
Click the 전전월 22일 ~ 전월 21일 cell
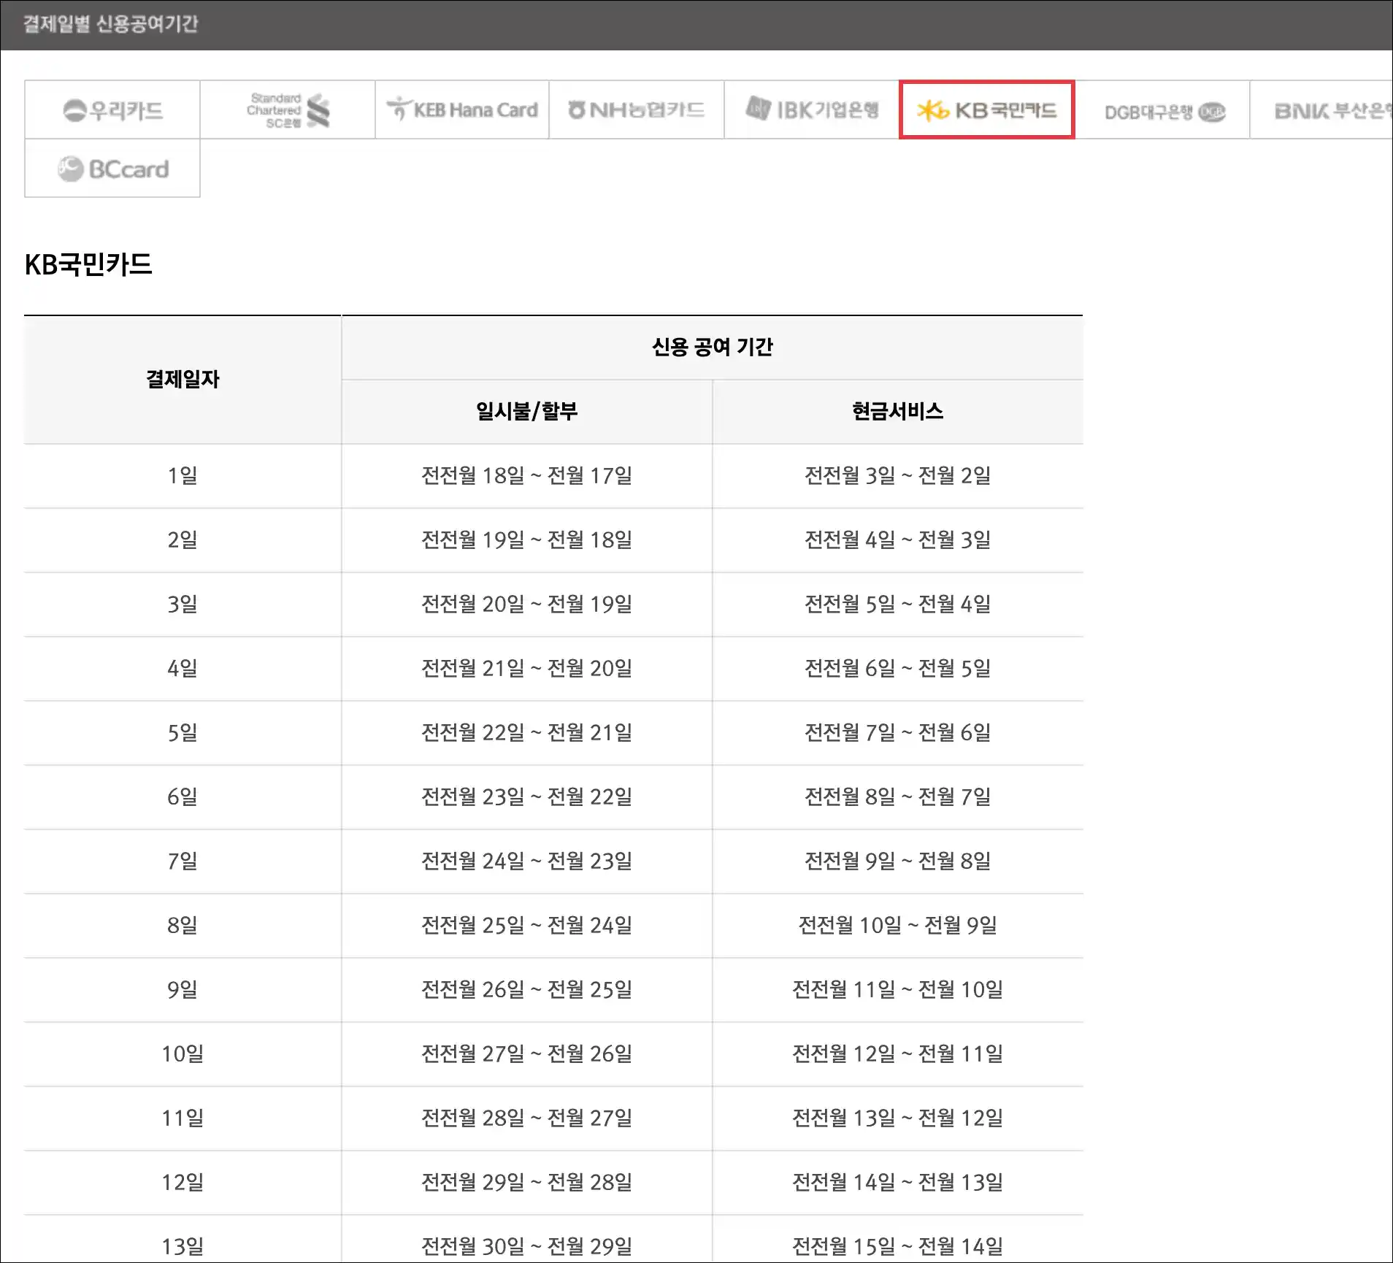pyautogui.click(x=527, y=733)
